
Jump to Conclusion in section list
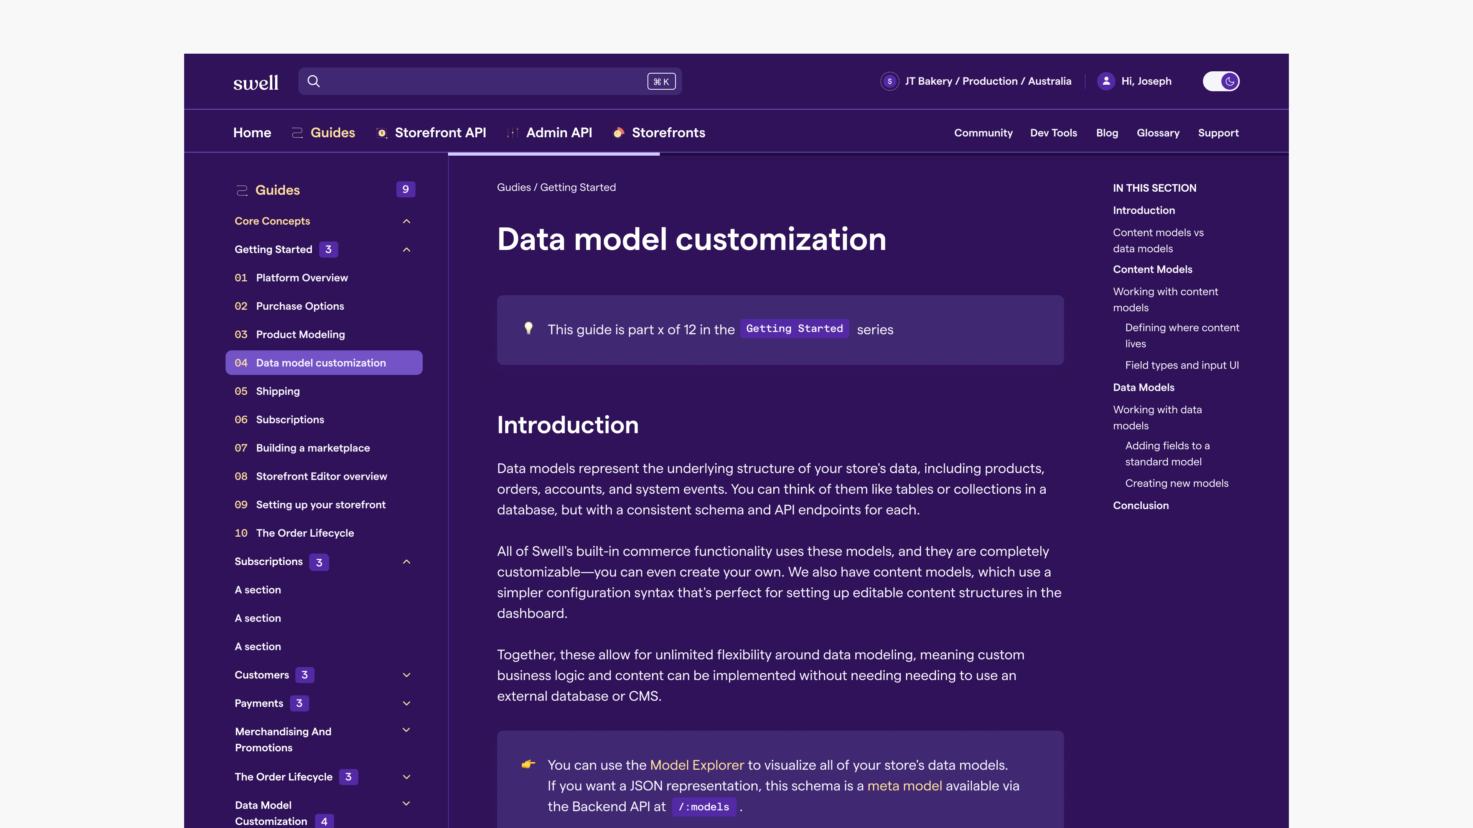tap(1141, 506)
